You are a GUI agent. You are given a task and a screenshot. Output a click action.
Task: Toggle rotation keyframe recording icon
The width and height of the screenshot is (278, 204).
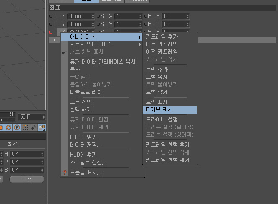(x=8, y=127)
